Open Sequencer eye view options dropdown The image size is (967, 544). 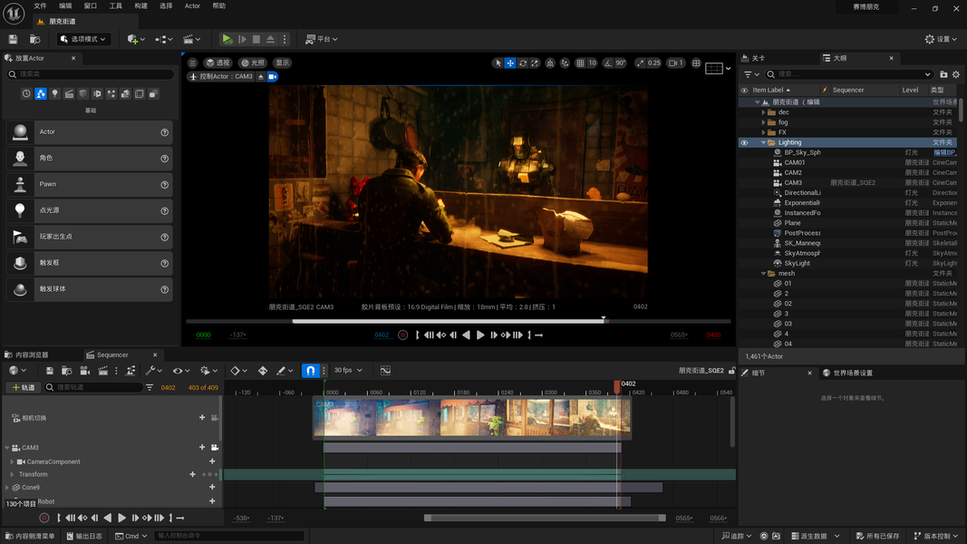click(x=180, y=371)
